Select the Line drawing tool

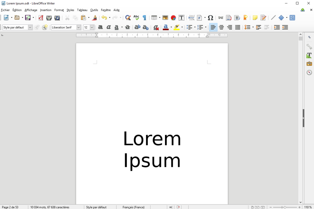[x=273, y=18]
